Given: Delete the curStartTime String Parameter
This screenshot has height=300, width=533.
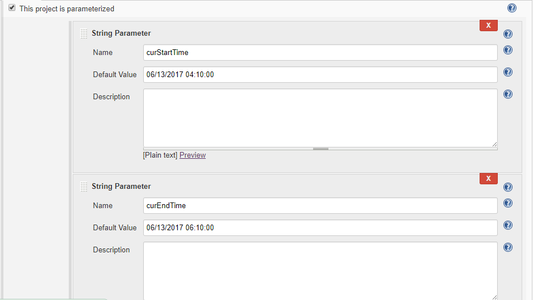Looking at the screenshot, I should (x=489, y=26).
